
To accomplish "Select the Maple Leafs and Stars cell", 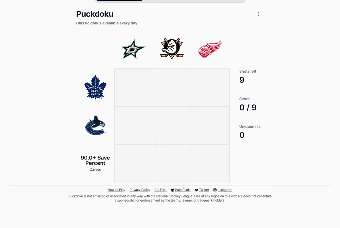I will tap(134, 88).
